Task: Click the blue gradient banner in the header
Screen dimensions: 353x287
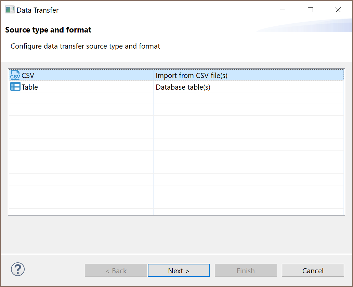Action: (x=308, y=27)
